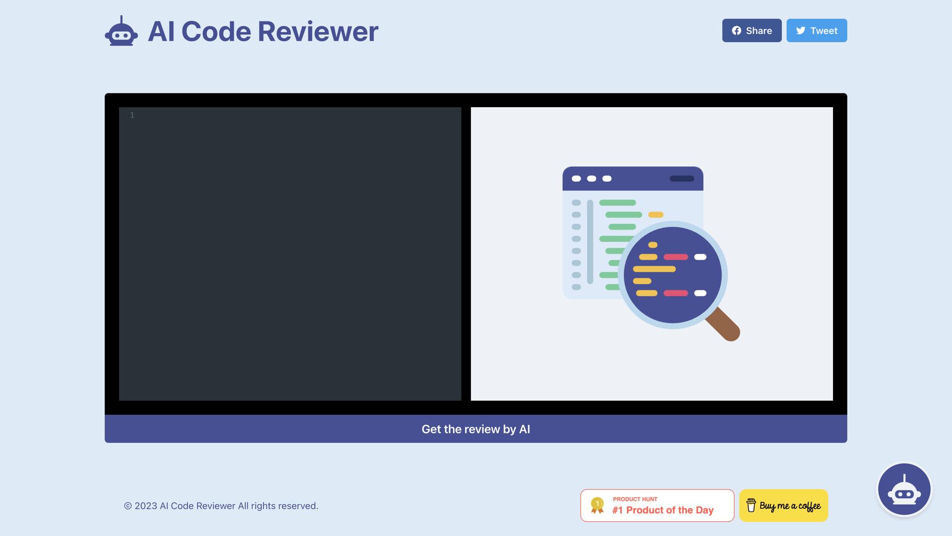Click line number 1 in the editor gutter
This screenshot has height=536, width=952.
(131, 115)
